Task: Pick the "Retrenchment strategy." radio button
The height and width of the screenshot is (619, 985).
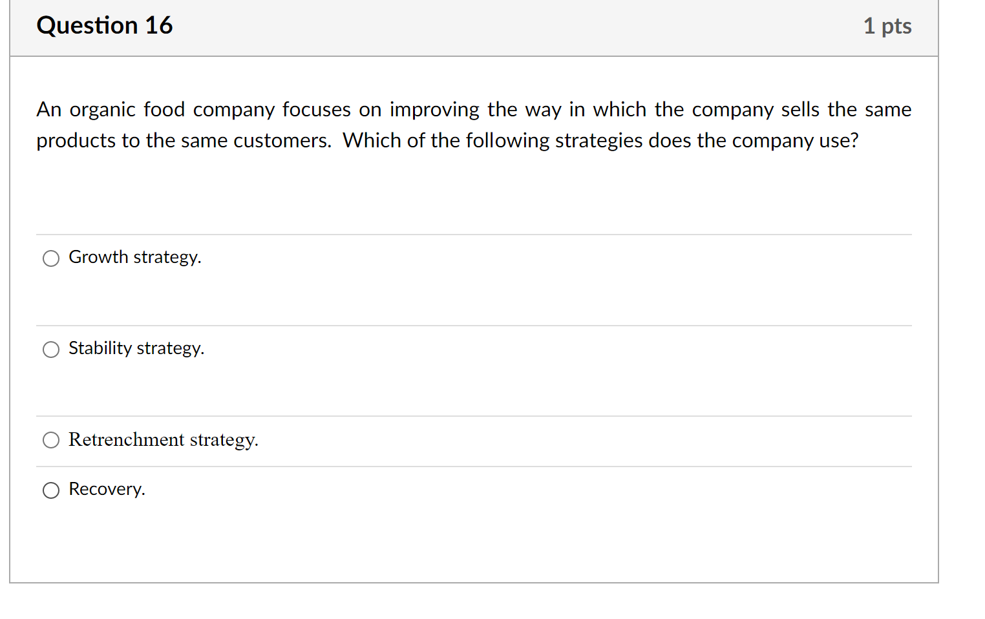Action: click(x=51, y=440)
